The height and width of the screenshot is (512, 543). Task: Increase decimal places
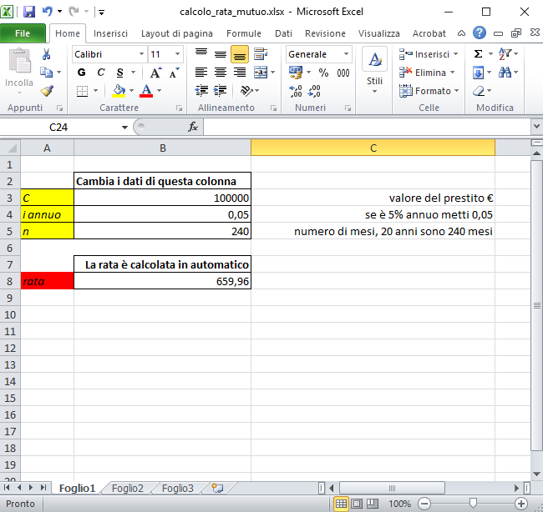pos(296,91)
